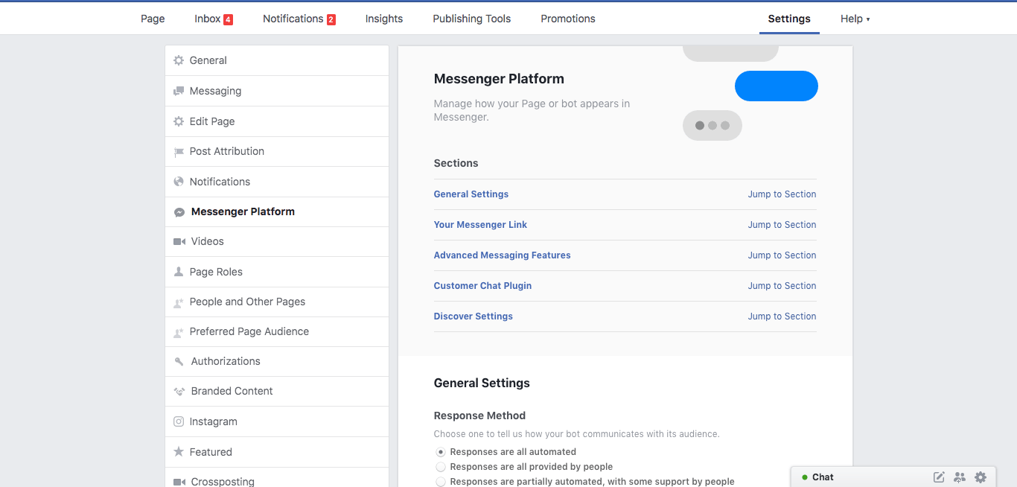The image size is (1017, 487).
Task: Open Branded Content settings
Action: [277, 392]
